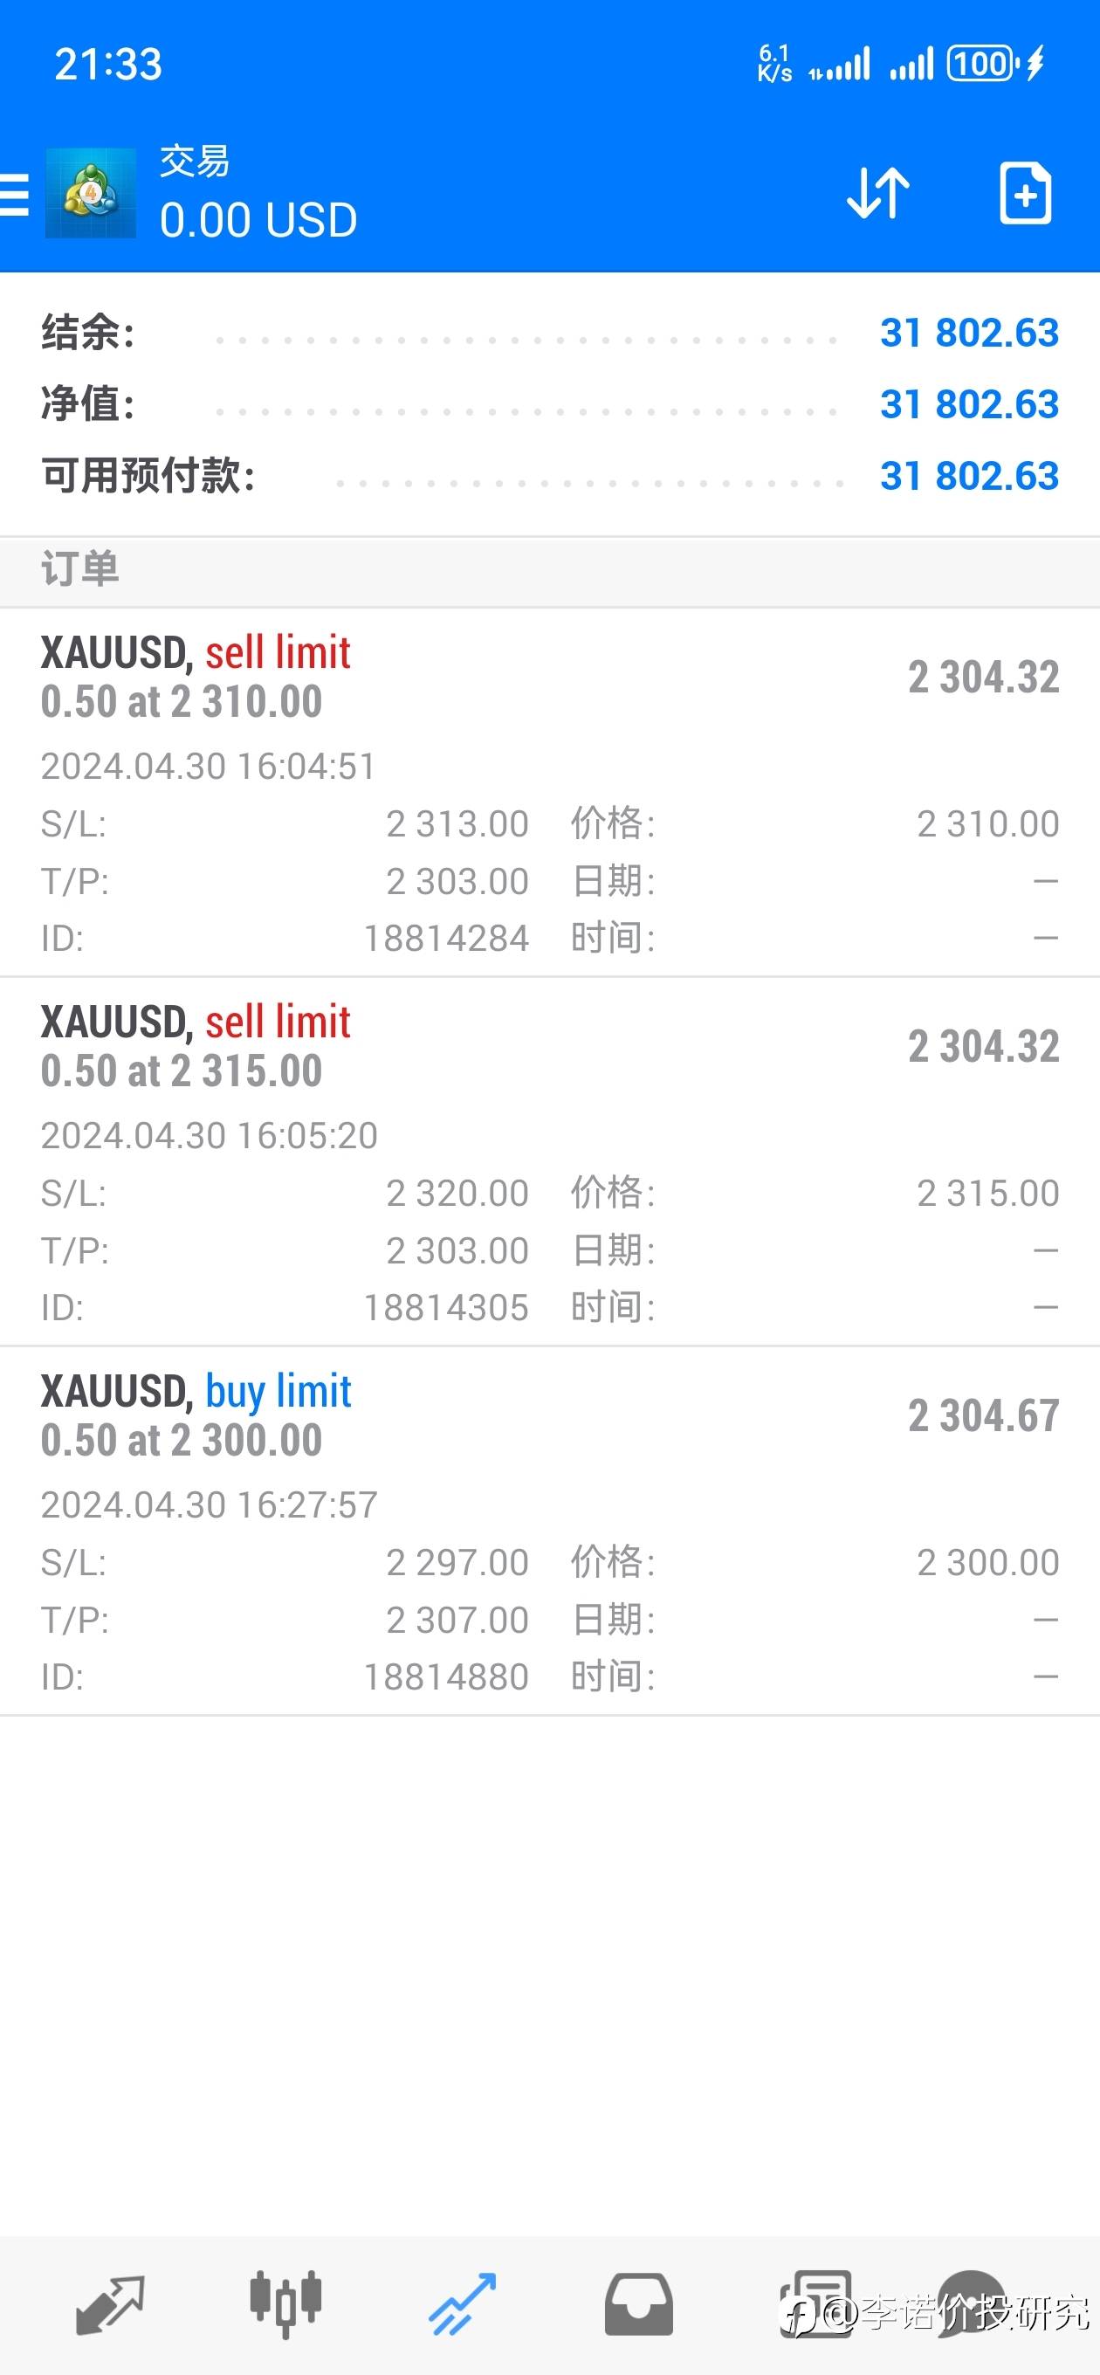Open the hamburger side menu

(15, 194)
